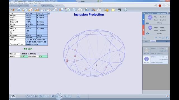Viewport: 179px width, 100px height.
Task: Click the outlined diamond toolbar icon
Action: pyautogui.click(x=74, y=10)
